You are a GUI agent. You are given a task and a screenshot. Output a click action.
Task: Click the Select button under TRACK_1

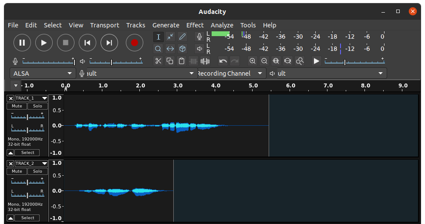[27, 153]
